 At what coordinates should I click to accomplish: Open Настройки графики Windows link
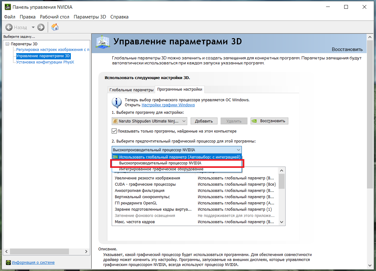168,105
